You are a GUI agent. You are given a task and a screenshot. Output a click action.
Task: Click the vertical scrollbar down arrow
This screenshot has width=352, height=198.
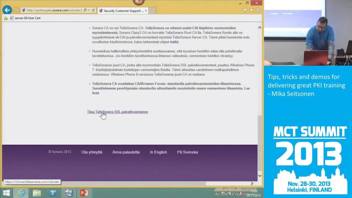260,176
